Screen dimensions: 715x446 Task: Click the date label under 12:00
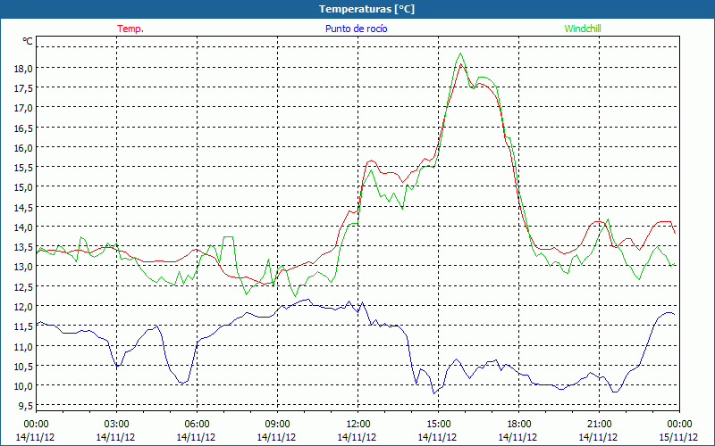pyautogui.click(x=357, y=437)
